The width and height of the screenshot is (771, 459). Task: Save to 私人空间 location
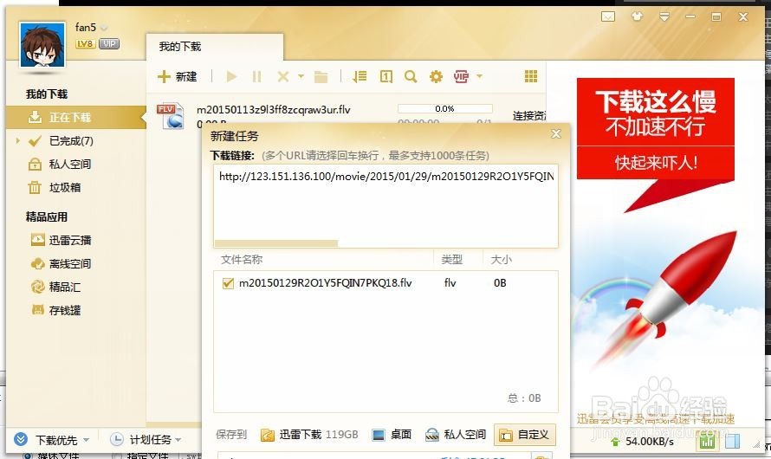tap(456, 435)
